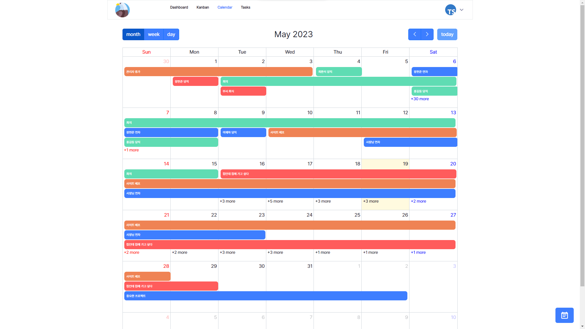Click the TS user avatar
Screen dimensions: 585x329
click(450, 10)
